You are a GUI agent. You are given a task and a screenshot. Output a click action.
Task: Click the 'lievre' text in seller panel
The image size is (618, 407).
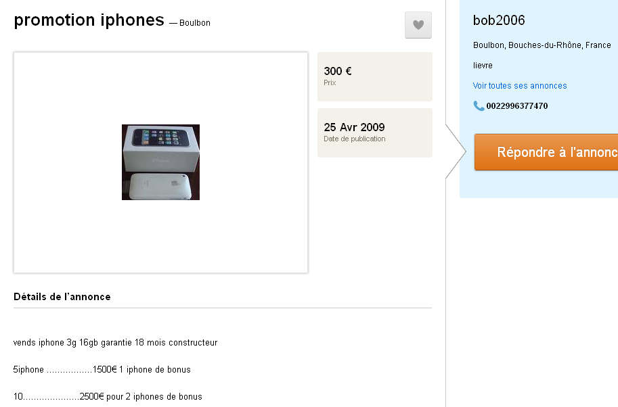point(483,66)
